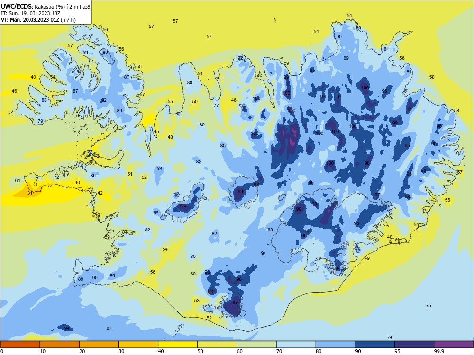This screenshot has width=474, height=355.
Task: Click the map value '64' off the west coast
Action: [18, 180]
